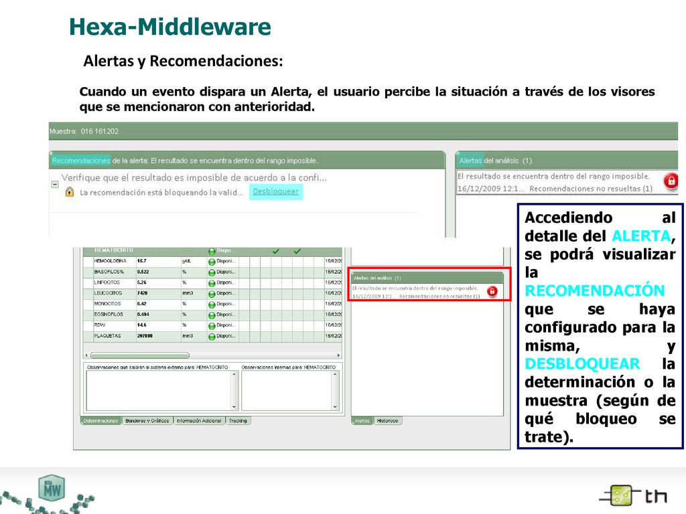The width and height of the screenshot is (686, 514).
Task: Click the red lock icon in the top Alertas del análisis panel
Action: pyautogui.click(x=671, y=181)
